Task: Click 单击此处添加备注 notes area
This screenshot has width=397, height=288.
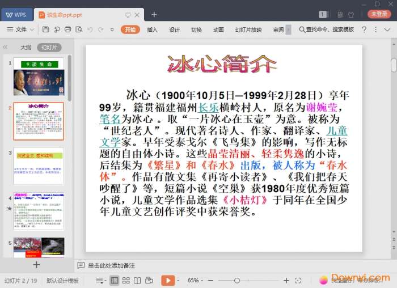Action: tap(111, 265)
